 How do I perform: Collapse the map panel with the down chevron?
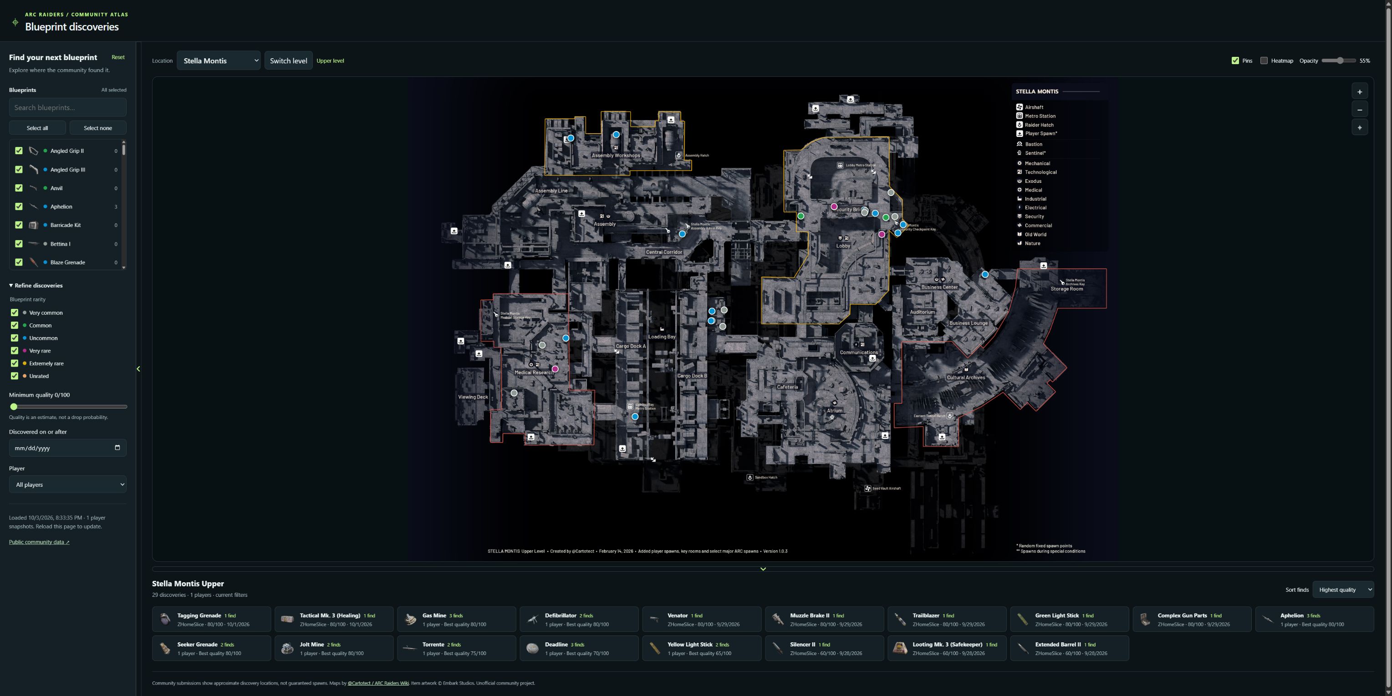point(763,569)
